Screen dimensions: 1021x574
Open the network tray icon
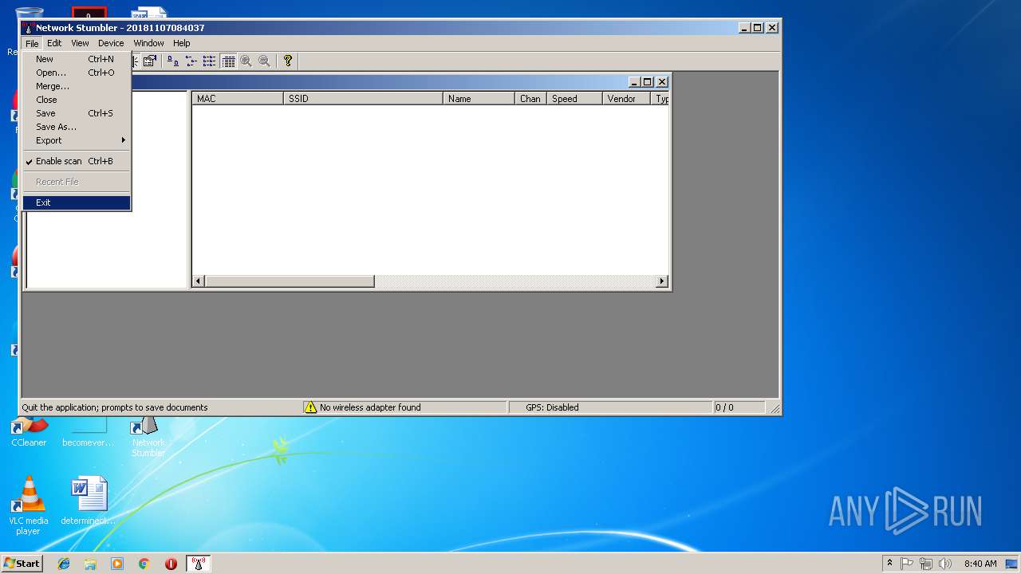[926, 564]
